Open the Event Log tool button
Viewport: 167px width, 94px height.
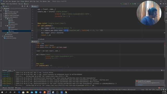162,88
